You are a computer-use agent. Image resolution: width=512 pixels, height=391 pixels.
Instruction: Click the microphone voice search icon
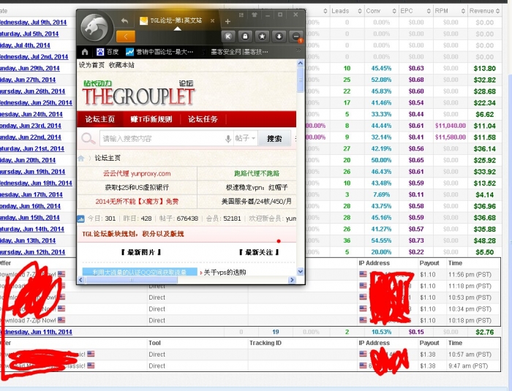click(228, 139)
